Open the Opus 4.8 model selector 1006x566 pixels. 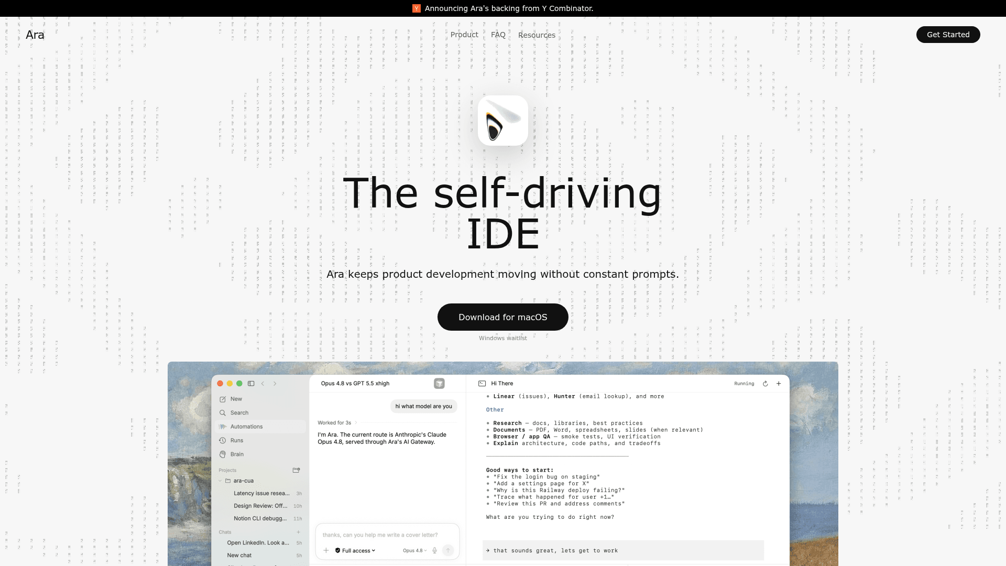414,550
